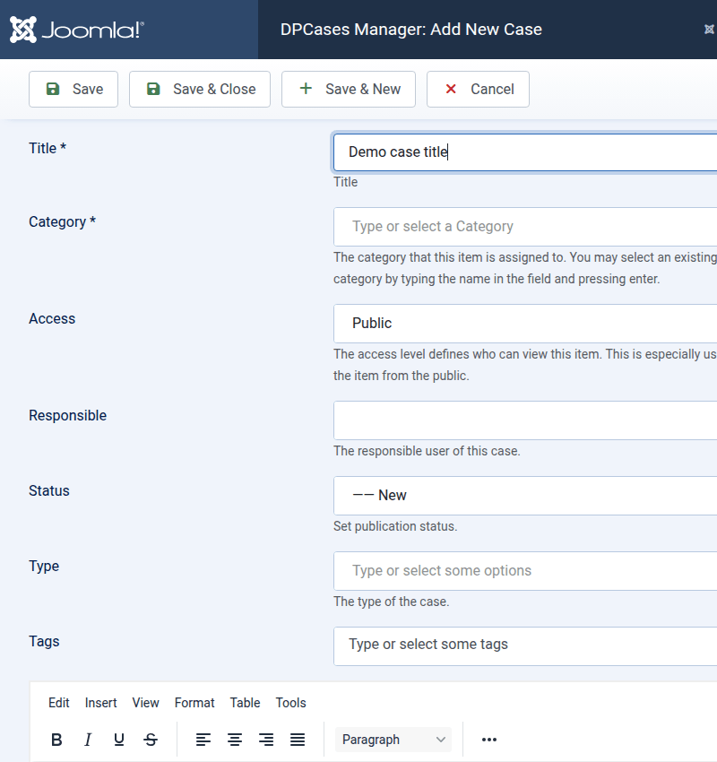This screenshot has width=717, height=762.
Task: Open the editor's Insert menu
Action: click(x=100, y=703)
